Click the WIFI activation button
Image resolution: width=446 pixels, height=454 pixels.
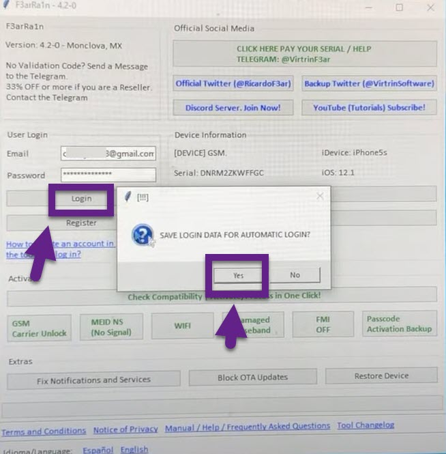(x=183, y=326)
